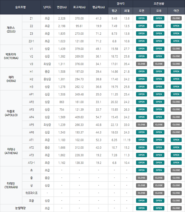Click the AT3 morning OPEN badge
Viewport: 185px width, 212px height.
pos(142,155)
